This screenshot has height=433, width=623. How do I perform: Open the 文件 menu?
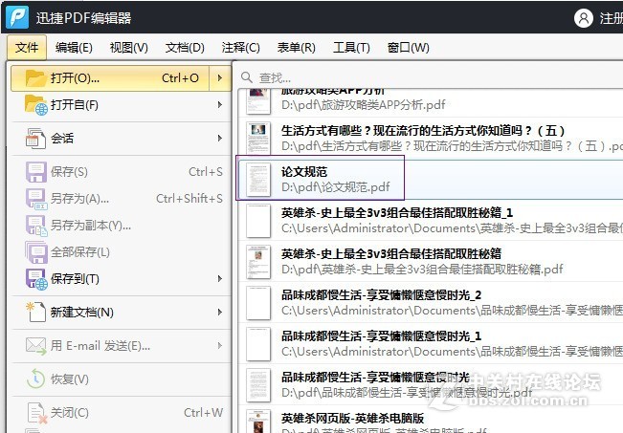click(27, 48)
